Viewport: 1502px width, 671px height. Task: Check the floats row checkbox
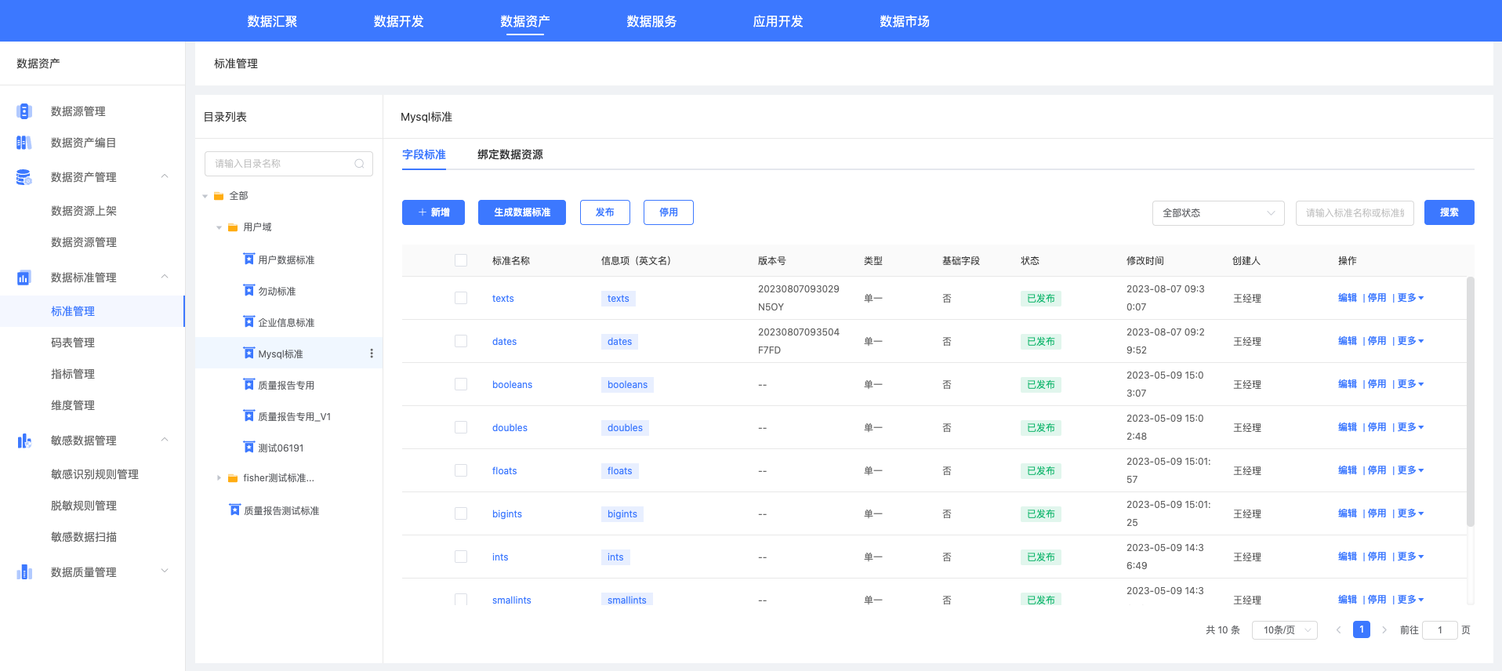pyautogui.click(x=461, y=470)
